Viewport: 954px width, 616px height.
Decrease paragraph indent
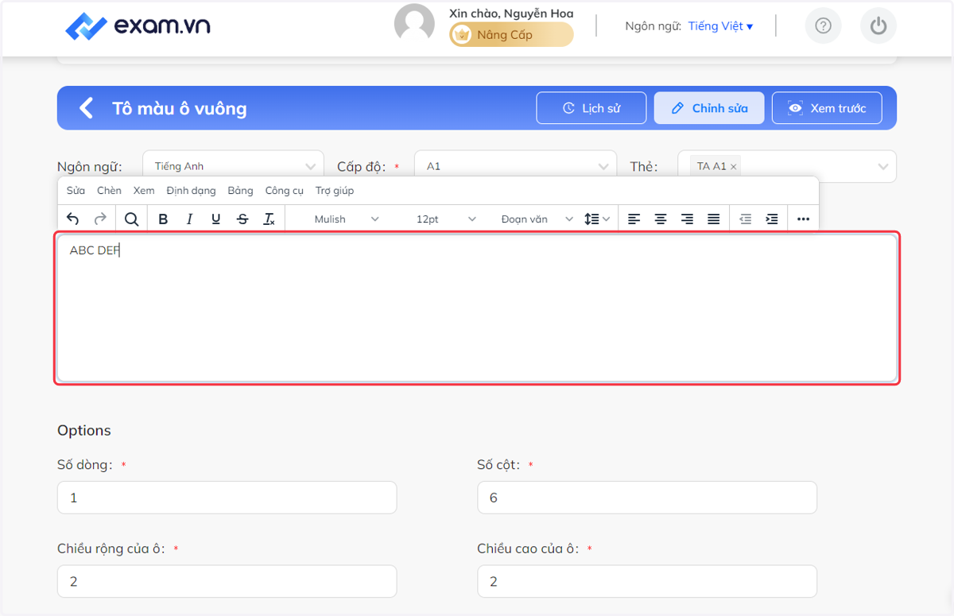(x=745, y=219)
